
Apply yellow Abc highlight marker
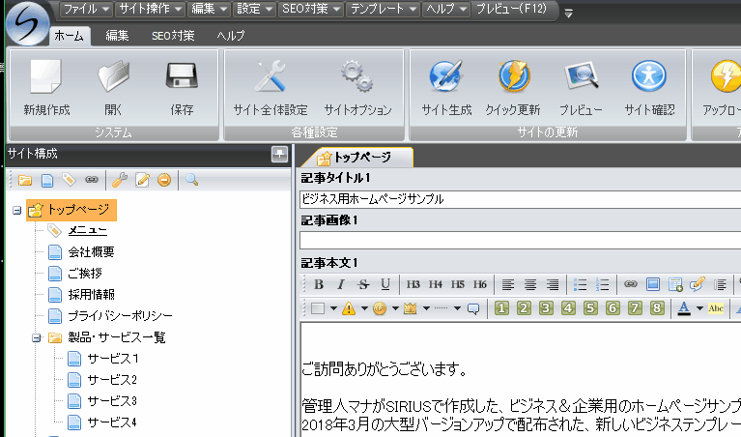pos(716,308)
